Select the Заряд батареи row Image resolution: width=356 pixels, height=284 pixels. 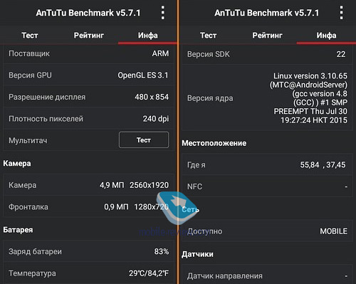[x=88, y=251]
